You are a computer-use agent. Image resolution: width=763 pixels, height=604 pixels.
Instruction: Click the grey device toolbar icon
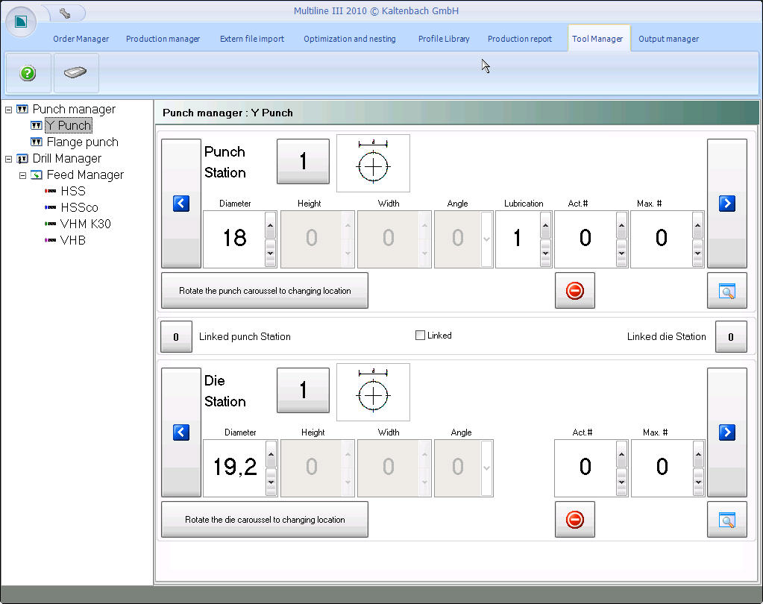[x=75, y=73]
